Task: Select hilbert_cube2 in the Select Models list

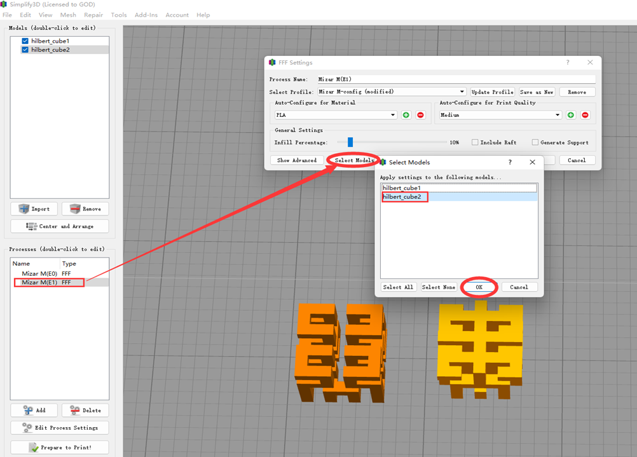Action: pos(459,196)
